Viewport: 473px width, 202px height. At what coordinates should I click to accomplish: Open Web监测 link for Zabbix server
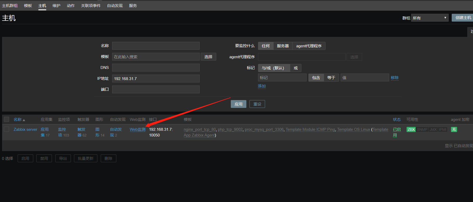137,129
